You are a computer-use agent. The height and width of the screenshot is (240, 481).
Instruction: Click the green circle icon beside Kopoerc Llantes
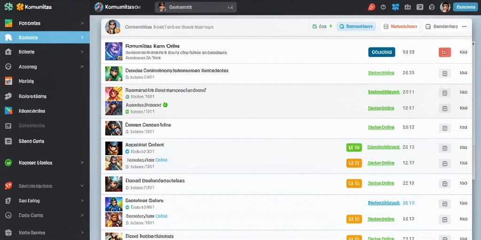[x=8, y=163]
